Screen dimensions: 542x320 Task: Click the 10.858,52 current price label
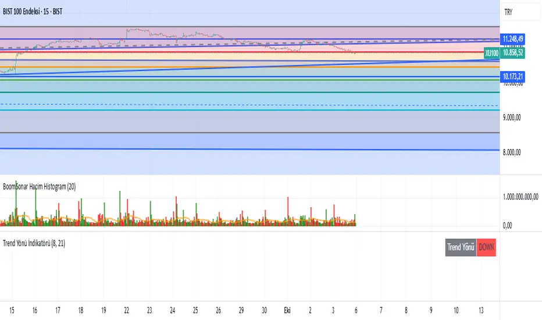(512, 53)
